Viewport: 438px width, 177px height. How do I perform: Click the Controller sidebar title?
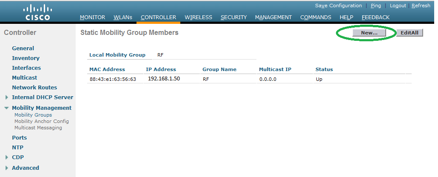tap(20, 32)
